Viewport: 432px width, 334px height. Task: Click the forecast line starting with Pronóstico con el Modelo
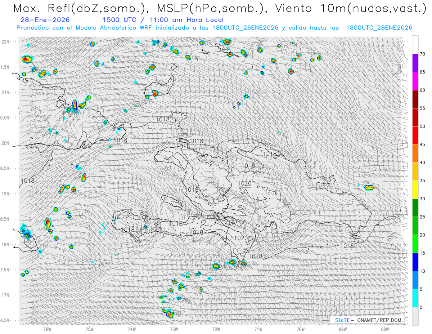coord(214,28)
